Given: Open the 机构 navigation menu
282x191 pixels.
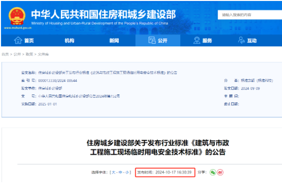Looking at the screenshot, I should click(x=70, y=40).
